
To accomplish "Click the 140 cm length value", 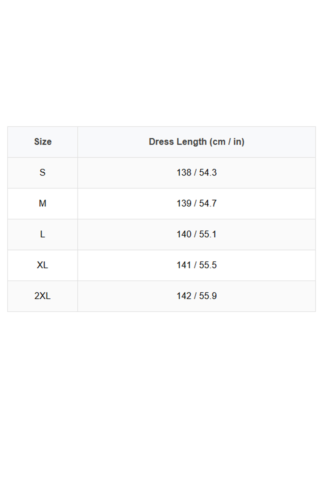I will click(x=184, y=234).
